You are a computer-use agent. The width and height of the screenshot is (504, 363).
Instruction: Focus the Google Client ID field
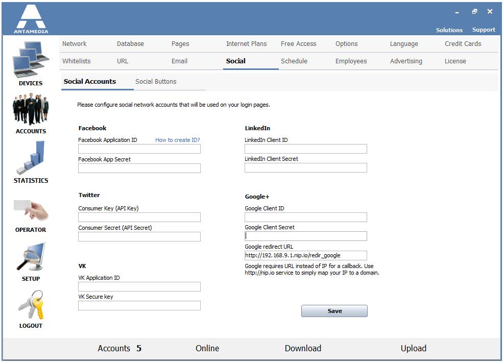(306, 217)
